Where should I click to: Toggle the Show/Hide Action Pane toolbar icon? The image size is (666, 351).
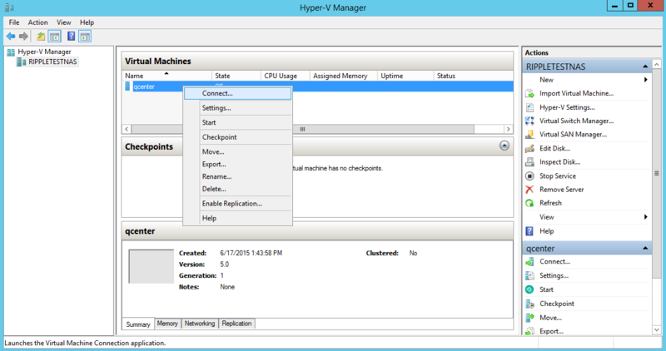85,37
